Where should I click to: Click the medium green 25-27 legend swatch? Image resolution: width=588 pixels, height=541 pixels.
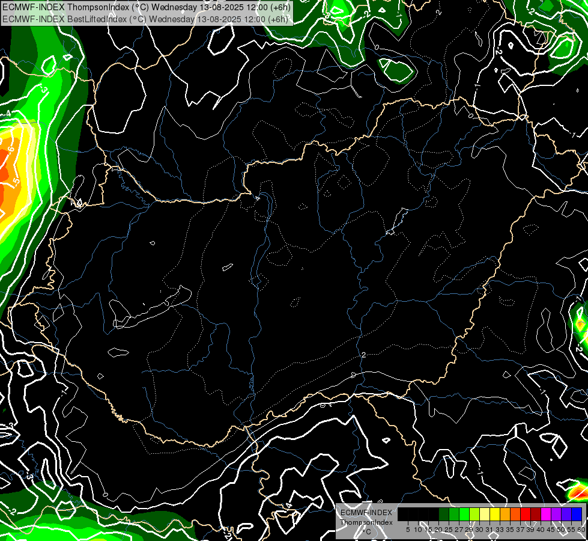click(x=454, y=514)
